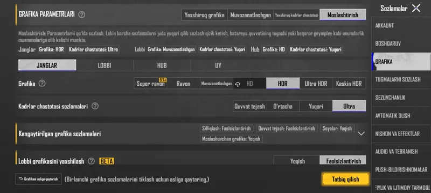Open SEZUVCHANLIK settings section
431x193 pixels.
coord(401,98)
